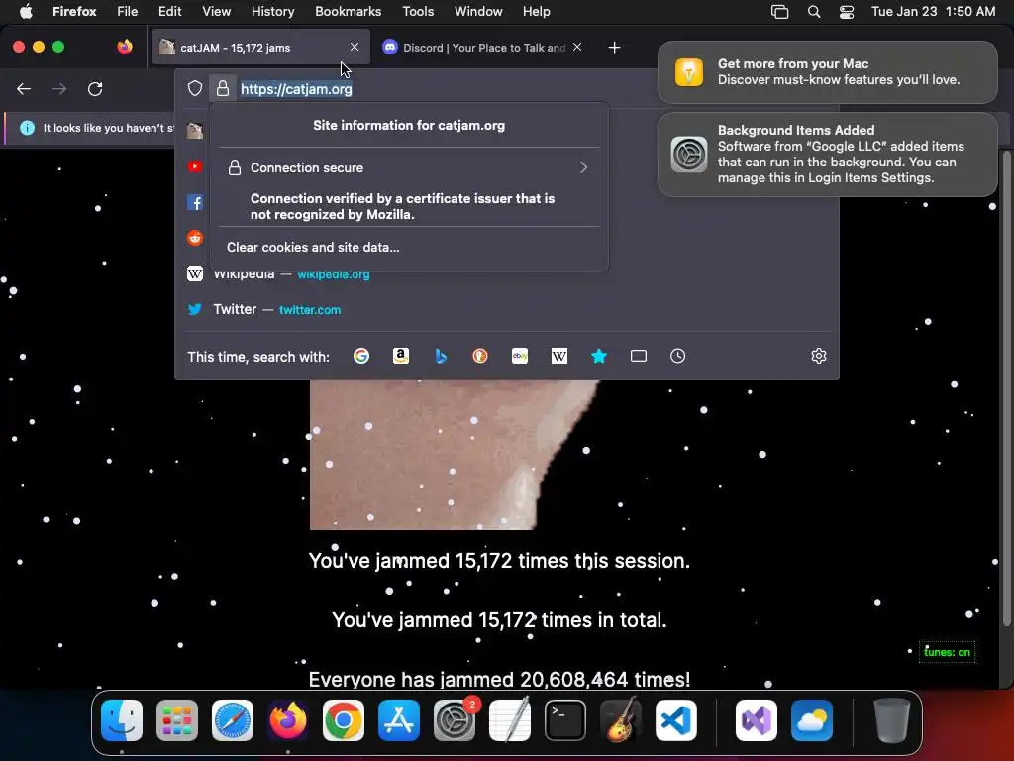Open the Background Items Added notification

(828, 154)
